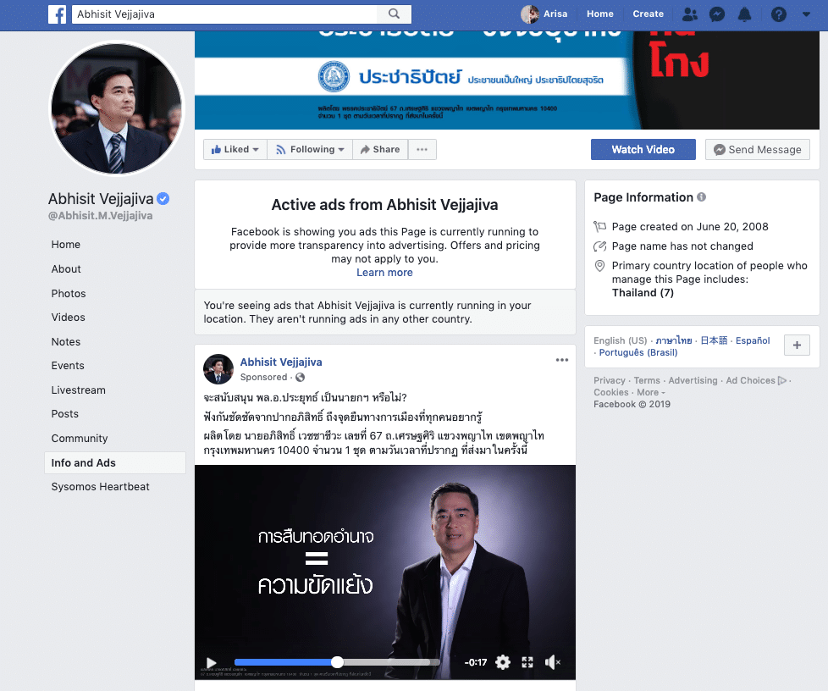Click the Facebook logo icon
828x691 pixels.
click(x=58, y=14)
